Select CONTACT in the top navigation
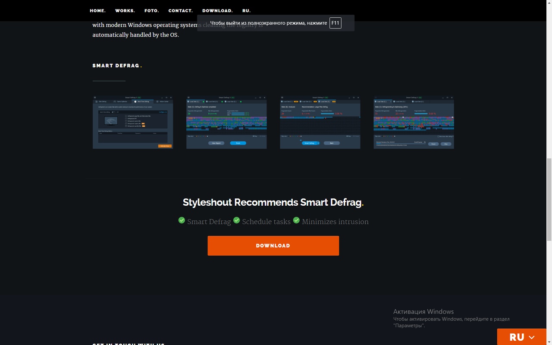This screenshot has height=345, width=552. pyautogui.click(x=180, y=11)
